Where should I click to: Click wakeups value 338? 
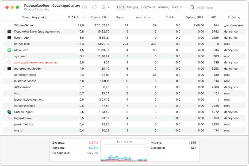[154, 44]
